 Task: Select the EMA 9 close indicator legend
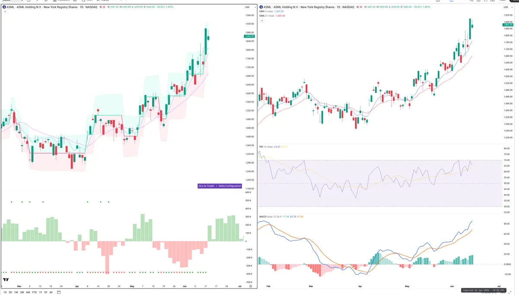266,11
